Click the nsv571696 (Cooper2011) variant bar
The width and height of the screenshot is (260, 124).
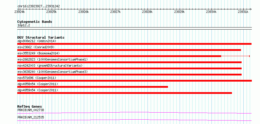pyautogui.click(x=134, y=81)
